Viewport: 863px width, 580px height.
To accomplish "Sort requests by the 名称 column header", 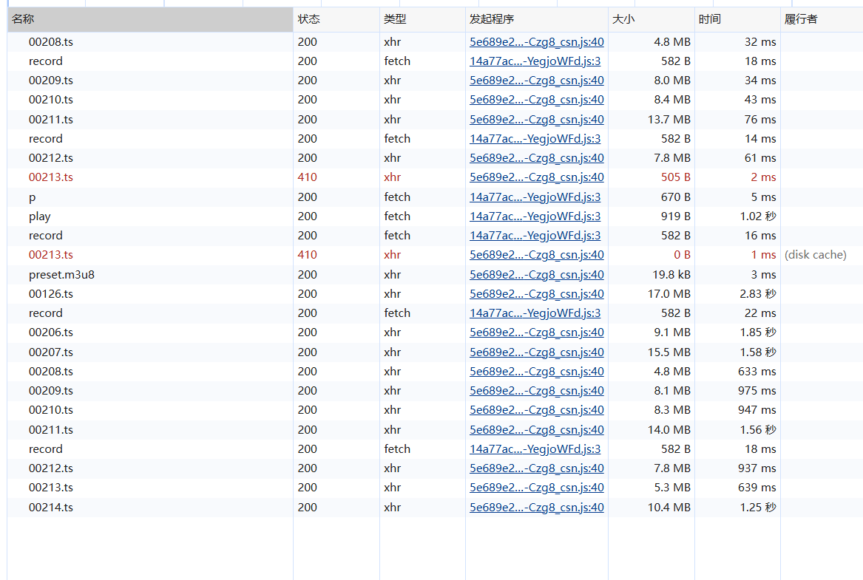I will [x=150, y=19].
